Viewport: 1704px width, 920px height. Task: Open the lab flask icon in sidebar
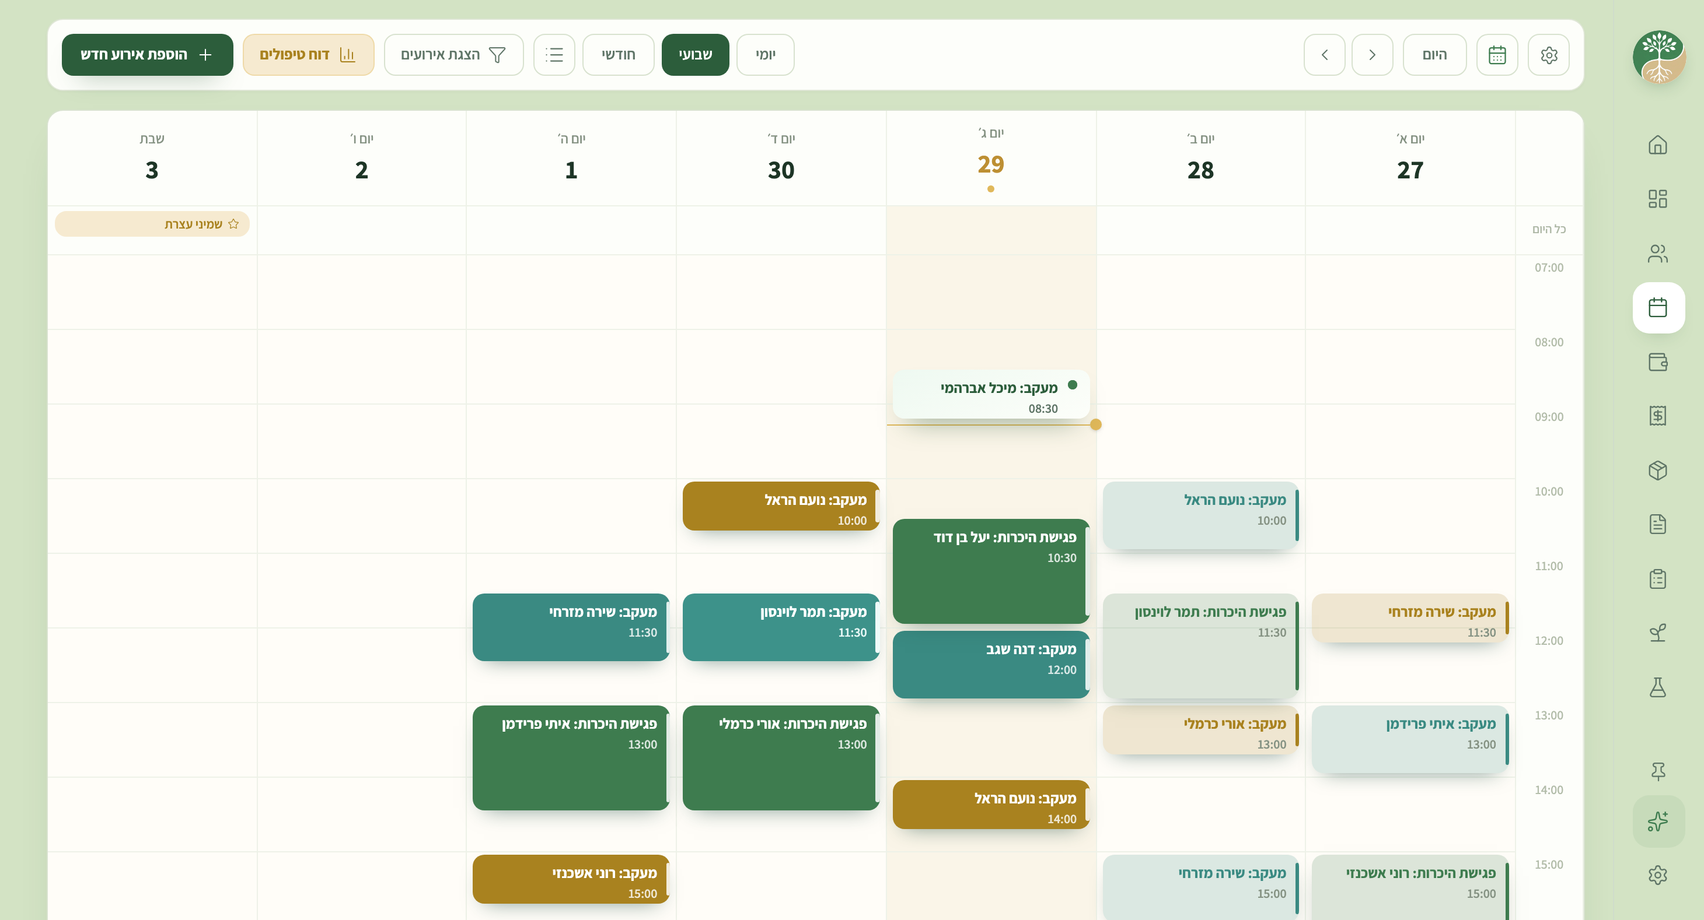pos(1658,687)
